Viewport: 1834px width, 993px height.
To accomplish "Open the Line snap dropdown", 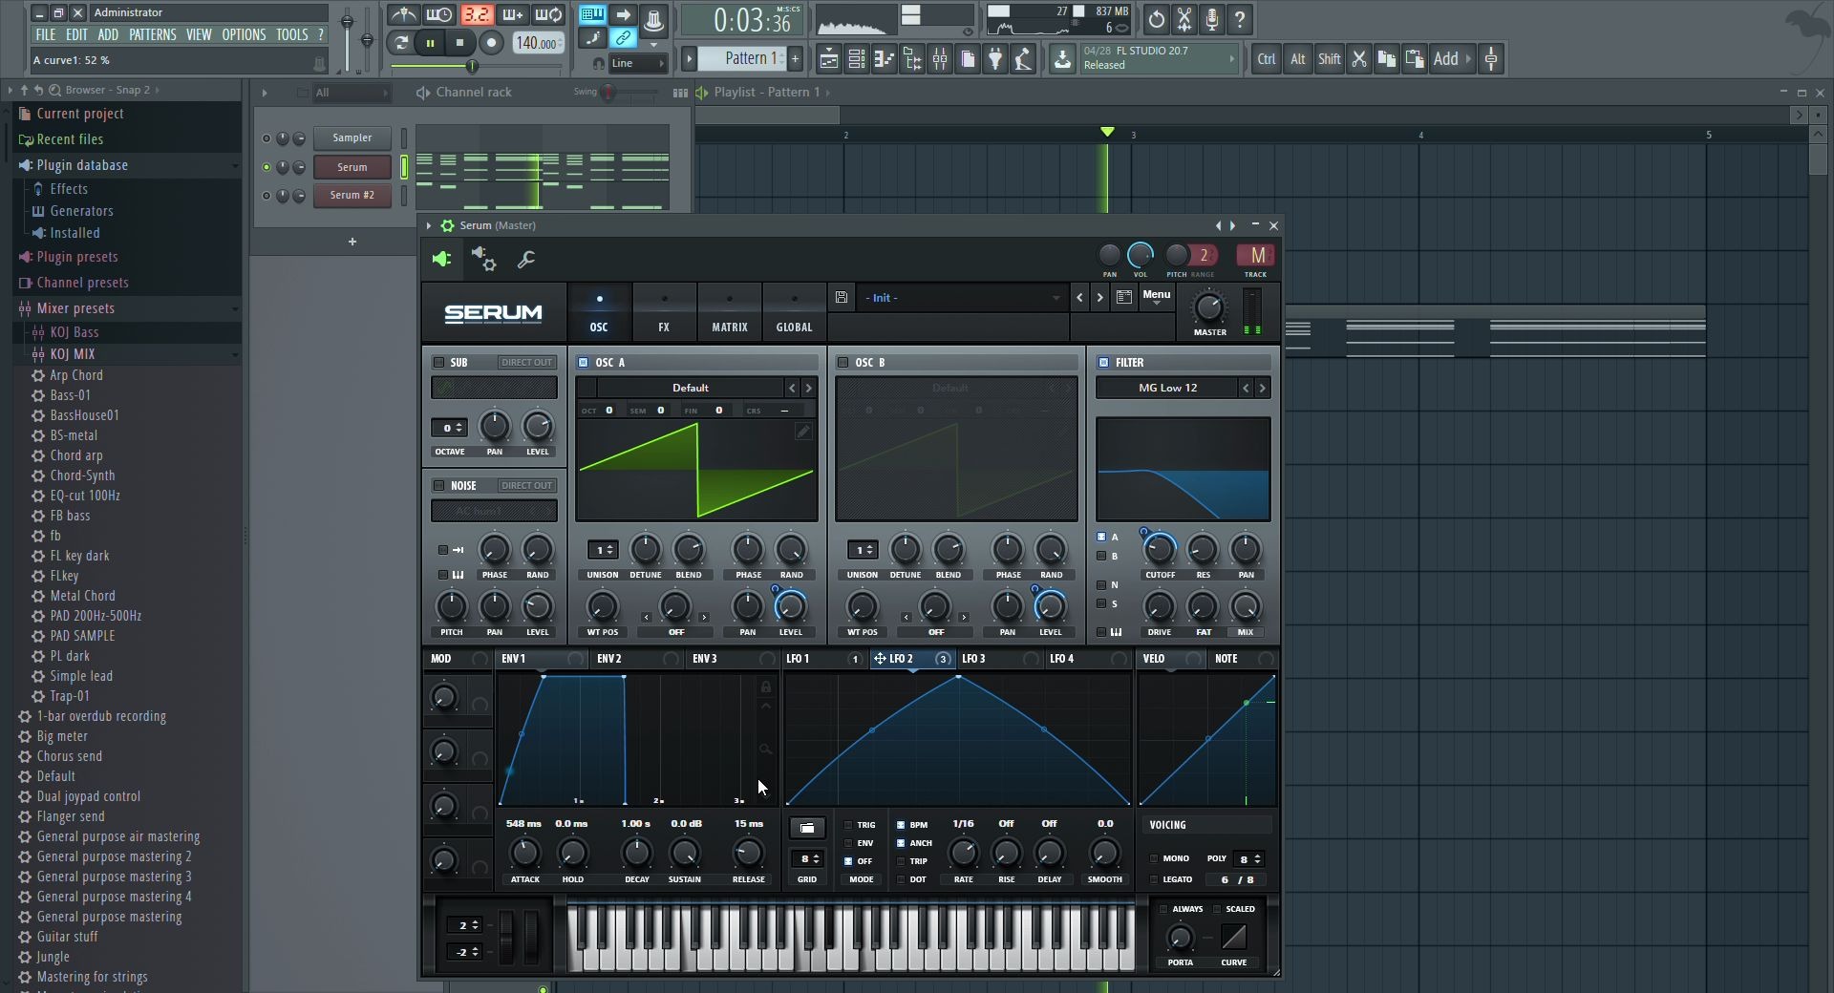I will [638, 63].
